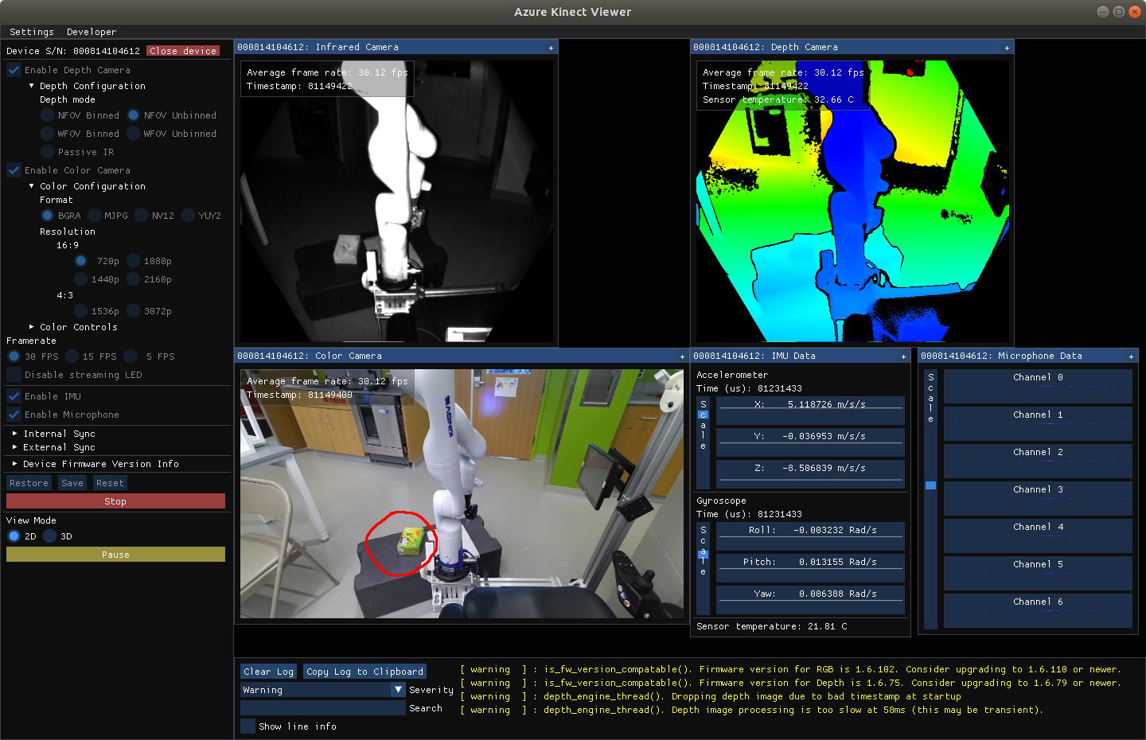
Task: Set framerate to 30 FPS
Action: (14, 356)
